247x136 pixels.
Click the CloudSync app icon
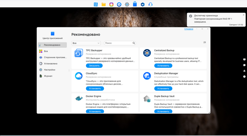pyautogui.click(x=79, y=76)
